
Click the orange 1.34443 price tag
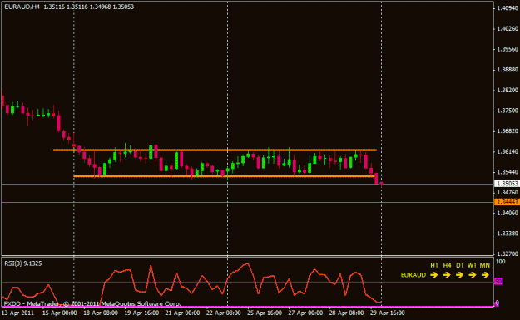click(507, 202)
